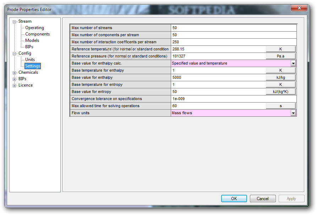Collapse the Stream tree node

[14, 22]
